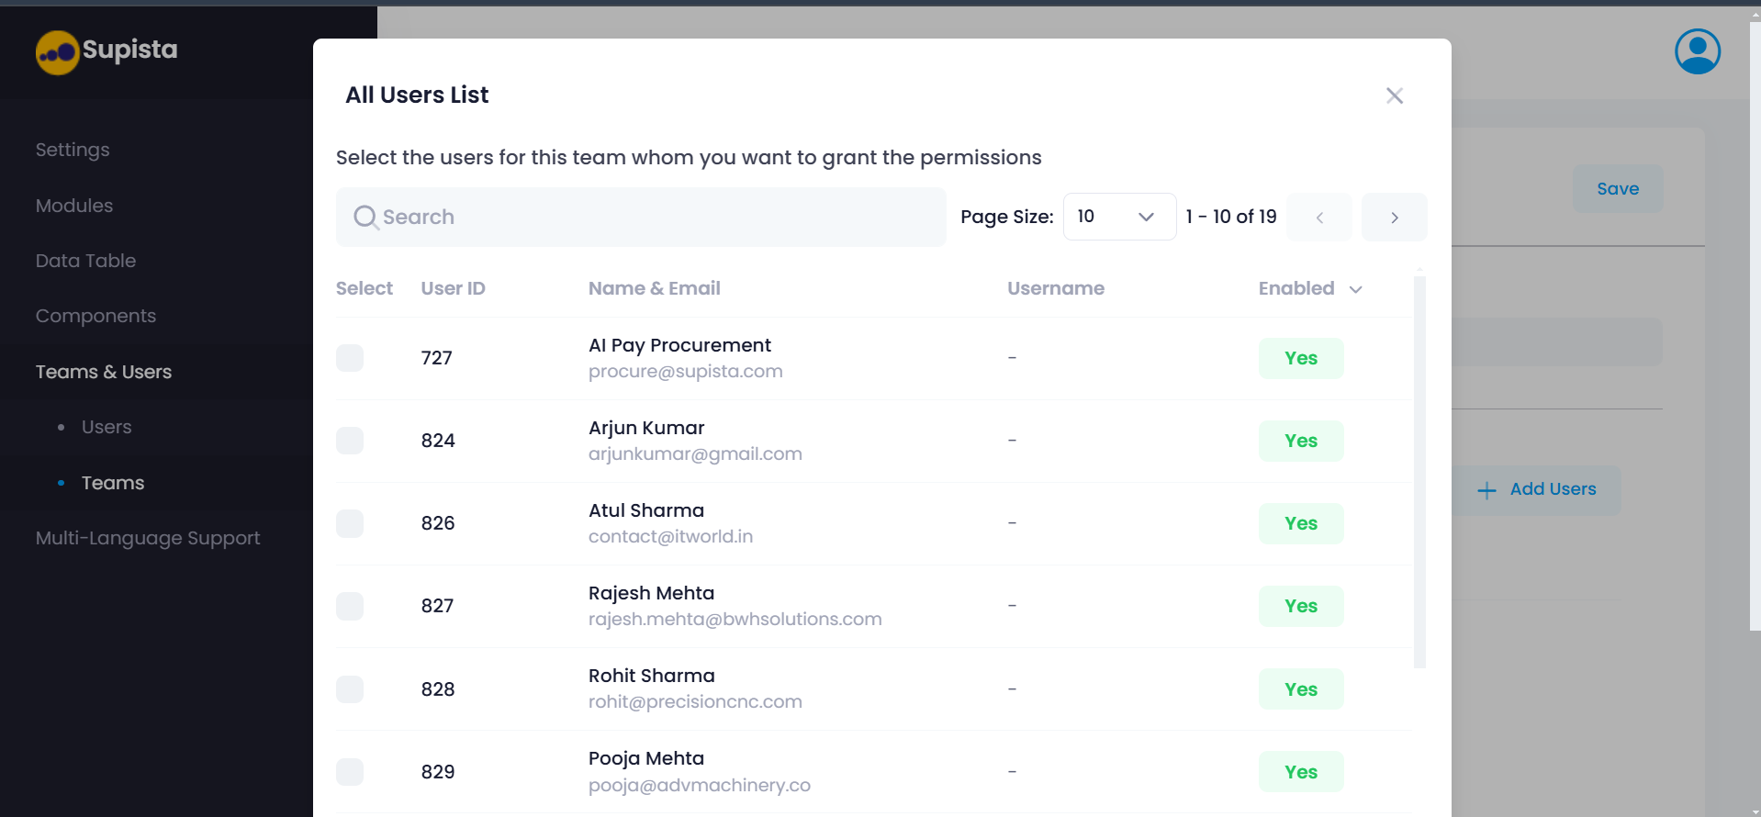
Task: Open the Page Size dropdown
Action: coord(1119,217)
